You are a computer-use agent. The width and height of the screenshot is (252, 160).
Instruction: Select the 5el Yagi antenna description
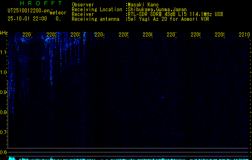(x=168, y=19)
